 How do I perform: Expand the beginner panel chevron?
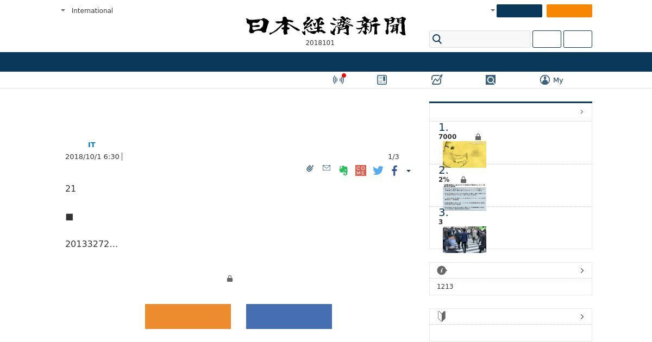point(582,316)
